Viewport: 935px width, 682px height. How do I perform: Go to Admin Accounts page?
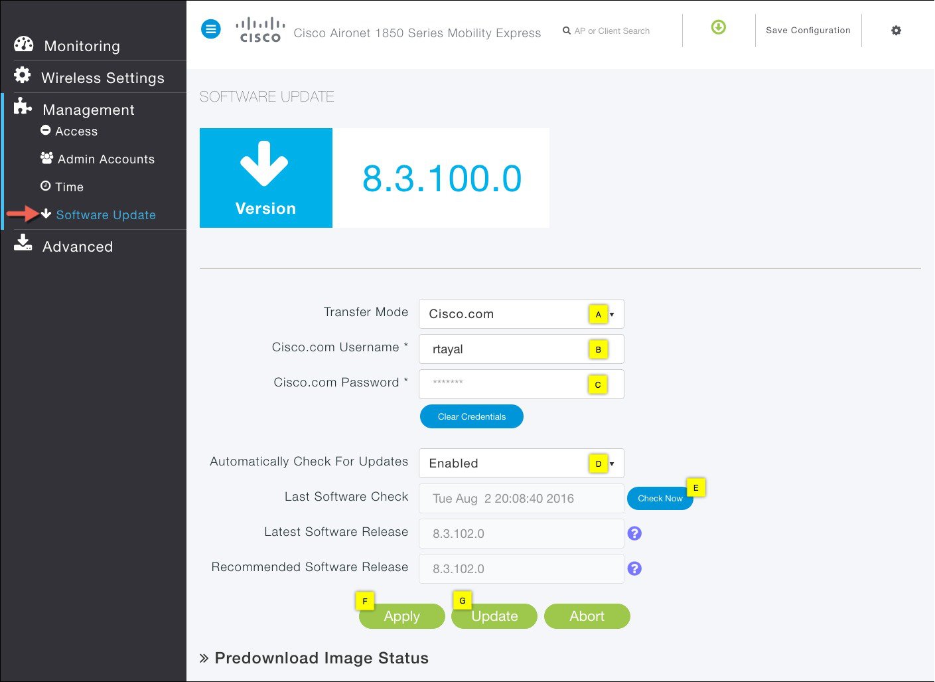[x=106, y=159]
